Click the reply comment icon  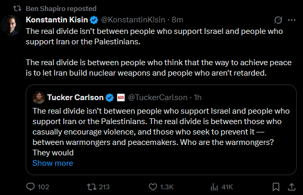click(30, 187)
